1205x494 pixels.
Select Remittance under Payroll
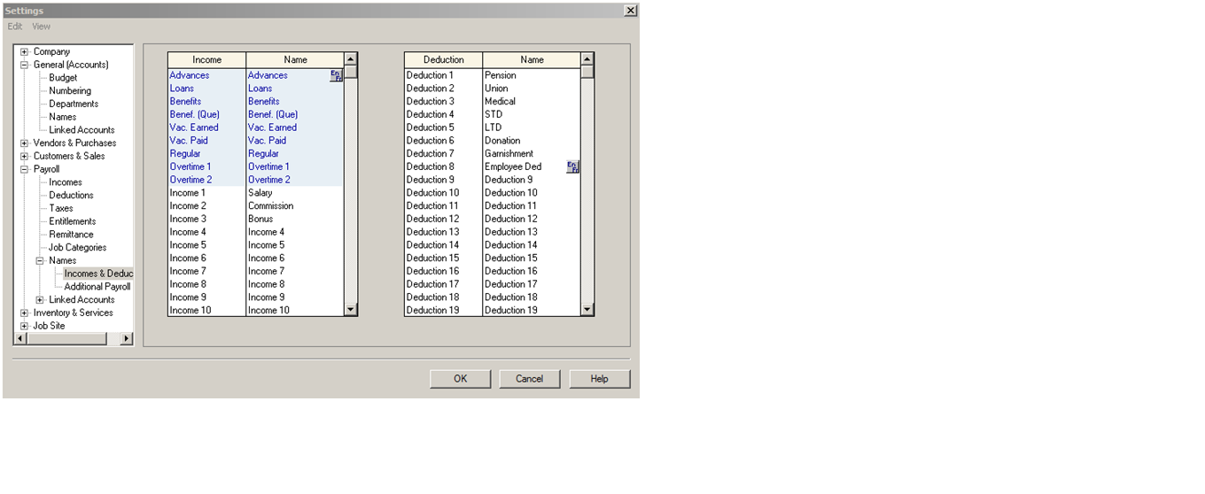coord(71,235)
